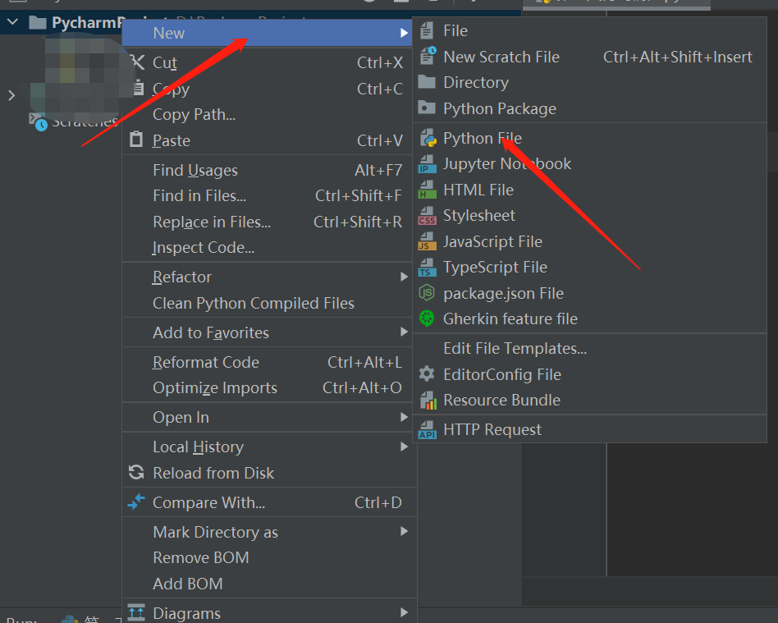Expand the Open In submenu arrow
The height and width of the screenshot is (623, 778).
pos(404,418)
